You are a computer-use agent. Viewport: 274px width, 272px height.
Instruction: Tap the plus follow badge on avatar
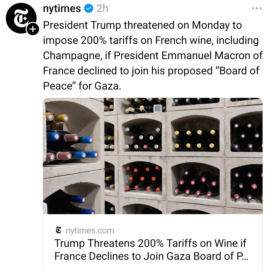[32, 30]
